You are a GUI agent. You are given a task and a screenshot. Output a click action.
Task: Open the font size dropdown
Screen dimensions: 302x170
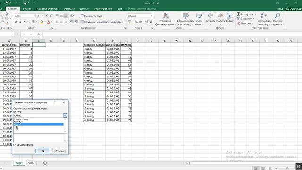coord(43,16)
